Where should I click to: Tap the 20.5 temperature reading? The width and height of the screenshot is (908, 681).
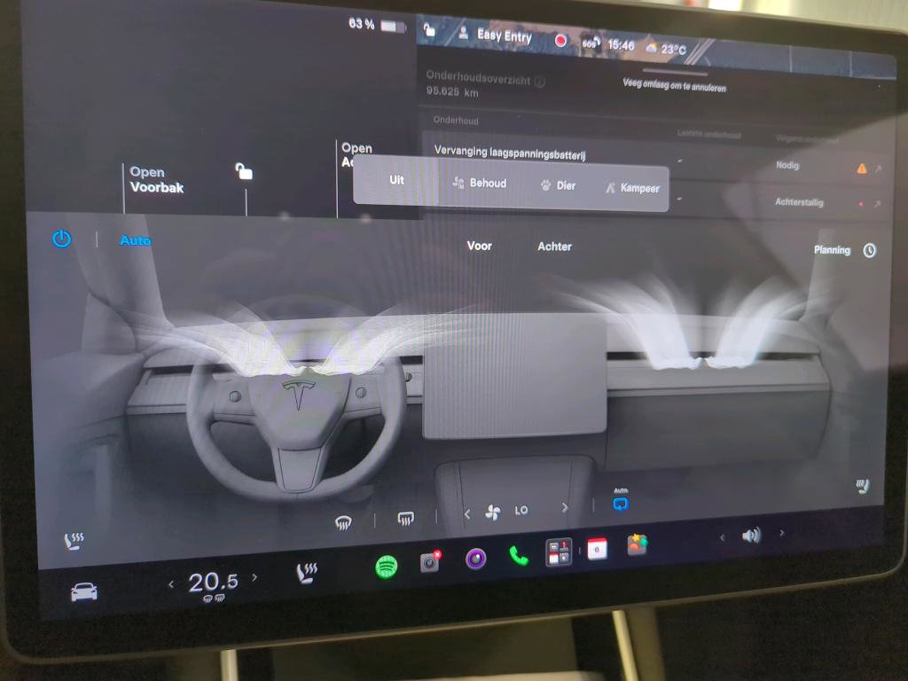coord(213,582)
